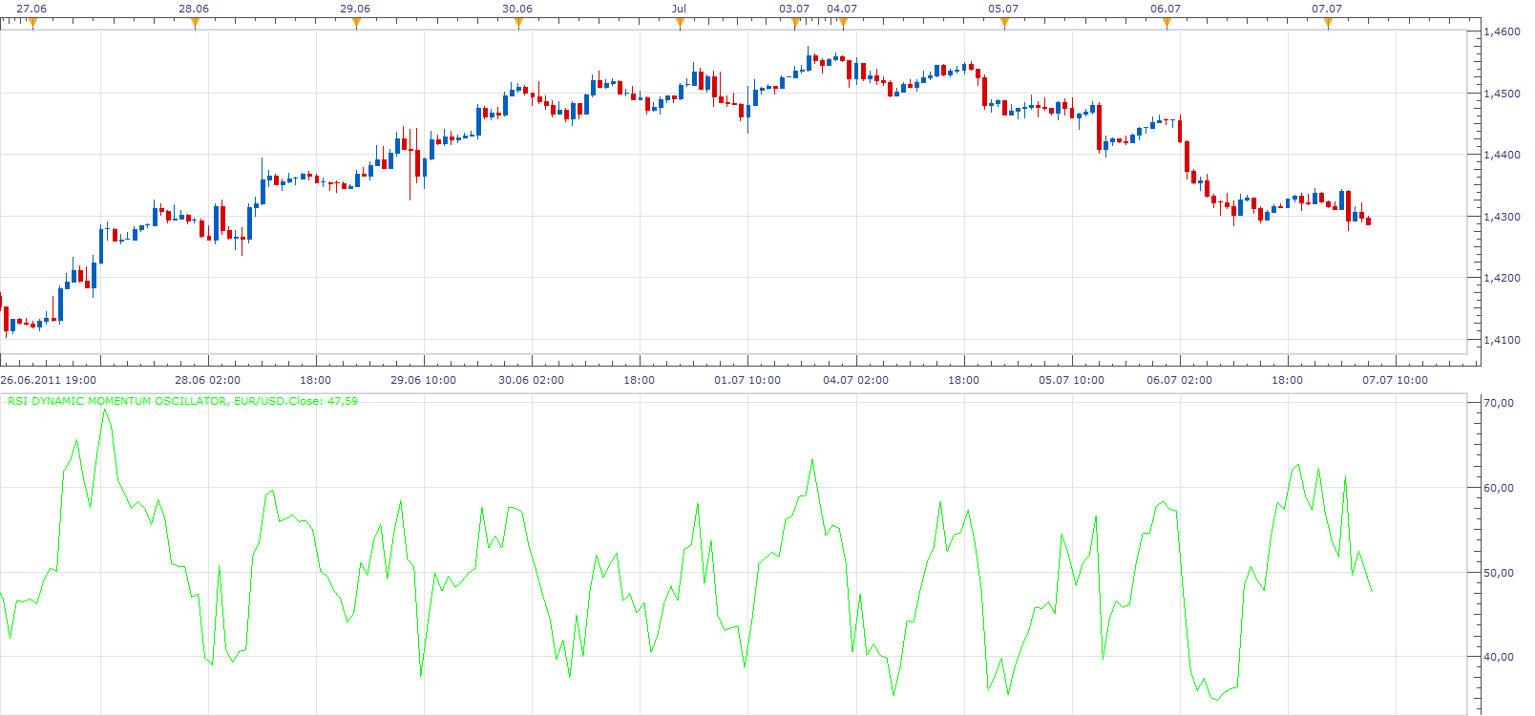The image size is (1535, 716).
Task: Click the orange date marker under 05.07
Action: pyautogui.click(x=1004, y=24)
